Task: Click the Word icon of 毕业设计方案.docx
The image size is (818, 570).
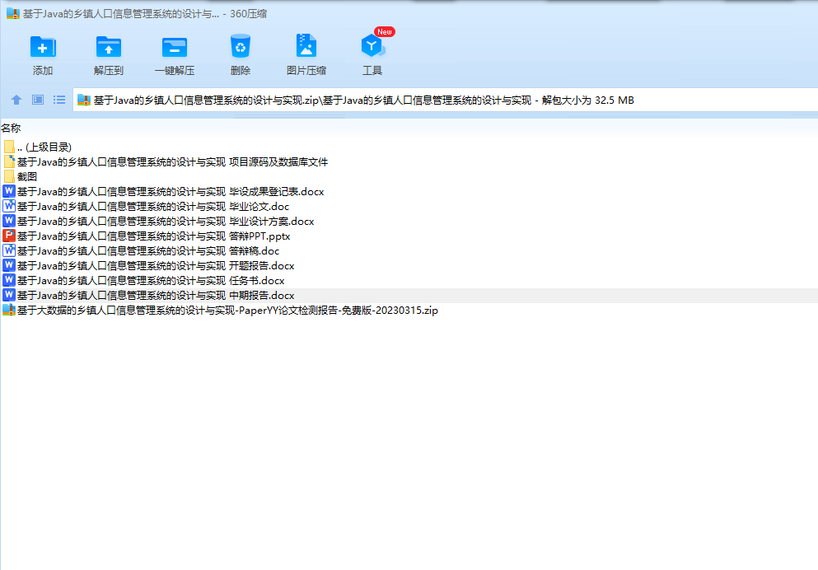Action: 9,221
